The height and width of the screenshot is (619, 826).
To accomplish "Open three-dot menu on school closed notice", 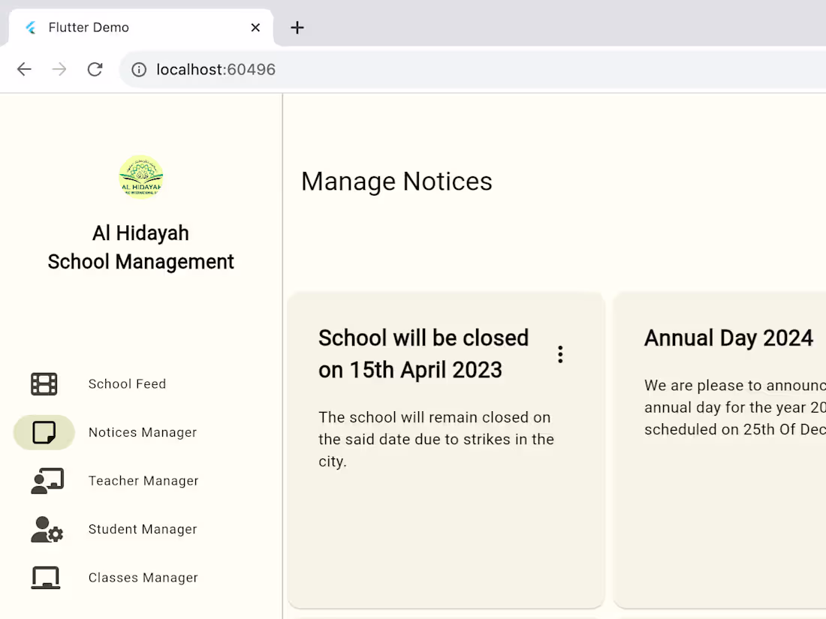I will pos(560,354).
